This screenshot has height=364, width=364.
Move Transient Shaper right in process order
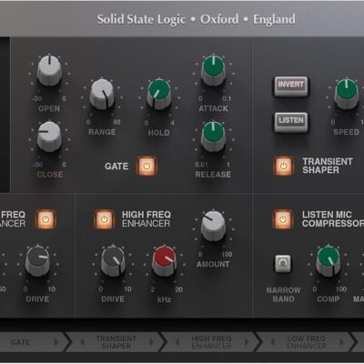(x=151, y=342)
